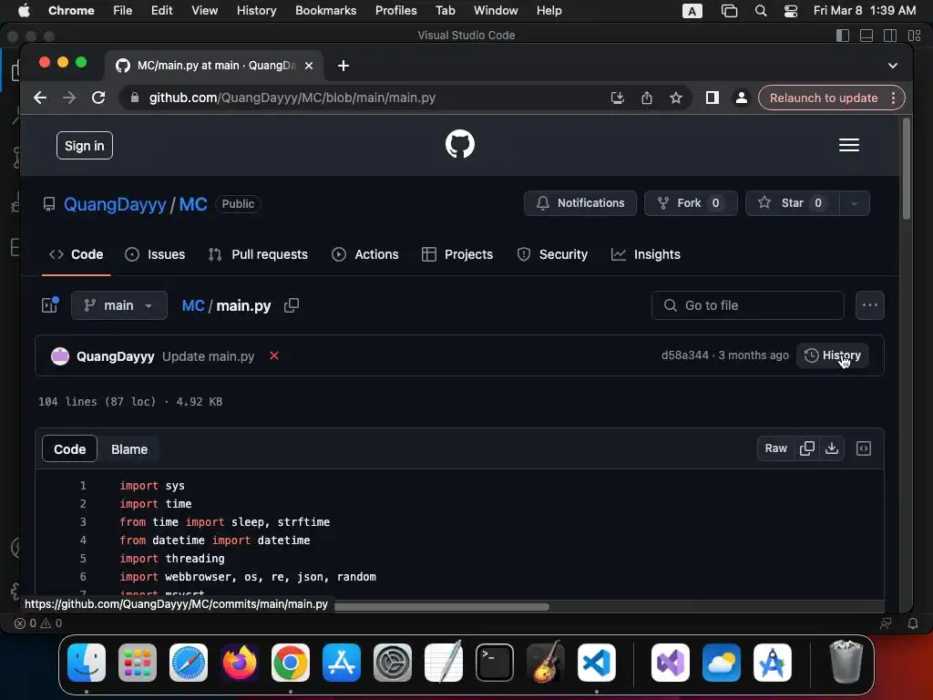Reload the page
This screenshot has width=933, height=700.
click(98, 98)
